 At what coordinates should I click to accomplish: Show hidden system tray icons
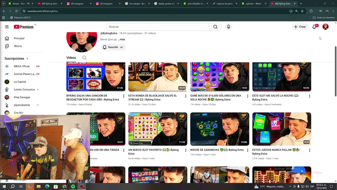pyautogui.click(x=290, y=187)
